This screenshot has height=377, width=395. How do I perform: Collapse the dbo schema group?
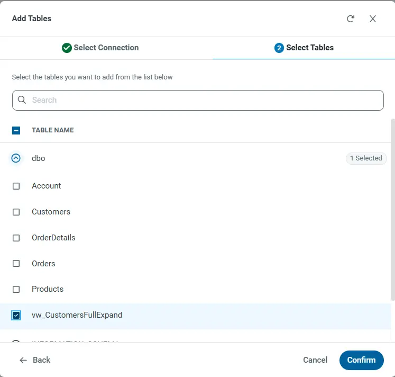click(16, 158)
